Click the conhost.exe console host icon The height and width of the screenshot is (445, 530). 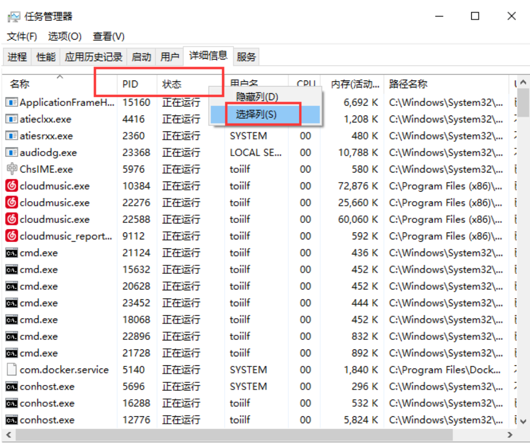click(x=12, y=386)
